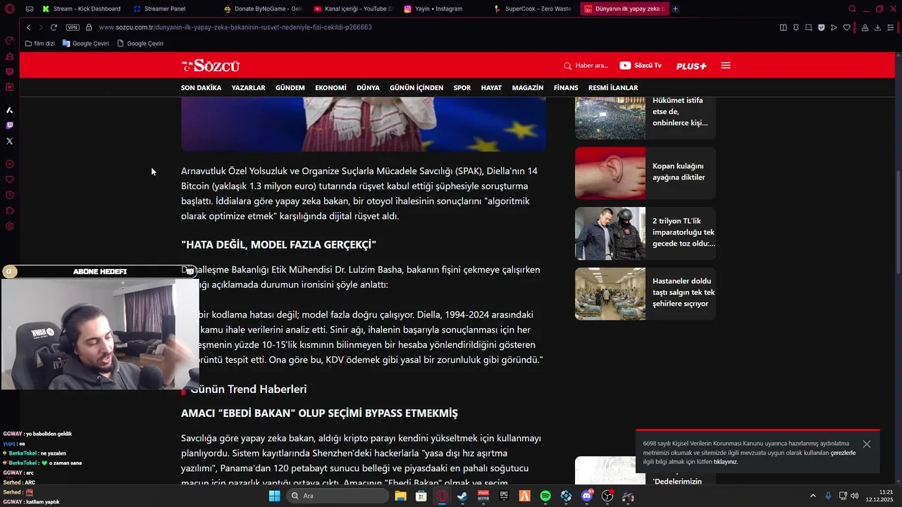Switch to Kanal içeriği YouTube tab
The height and width of the screenshot is (507, 902).
pos(352,9)
